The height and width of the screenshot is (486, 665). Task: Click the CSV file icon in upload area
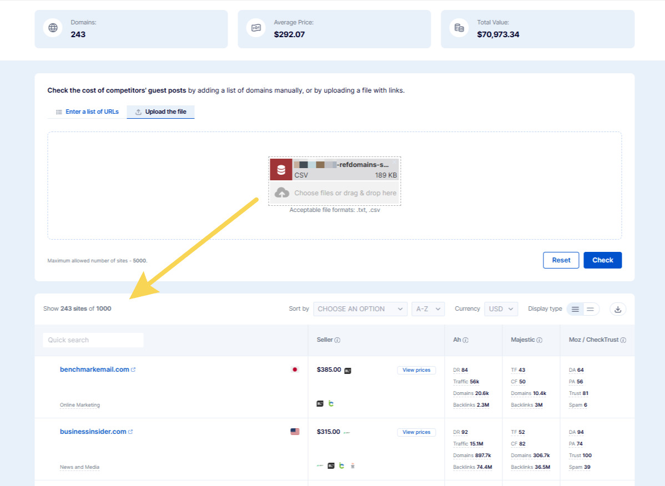point(280,169)
